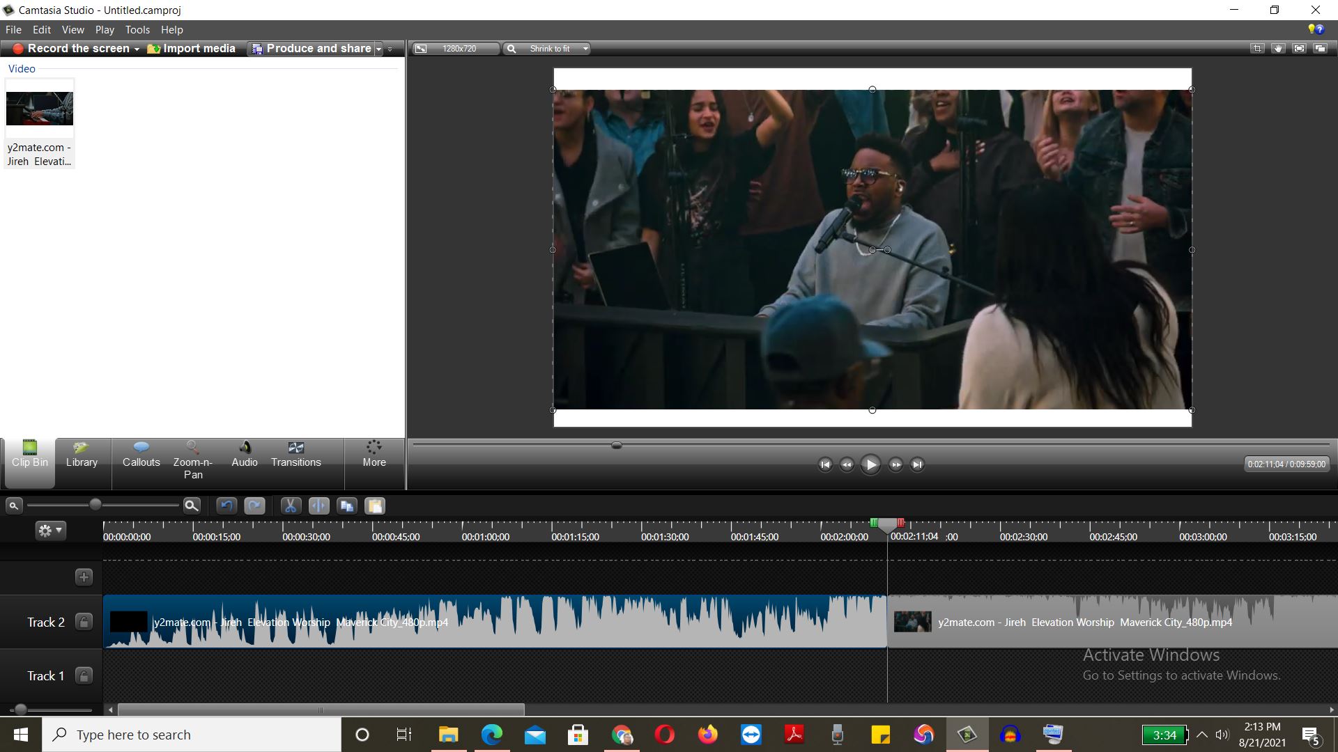
Task: Open the Clip Bin tab
Action: [30, 463]
